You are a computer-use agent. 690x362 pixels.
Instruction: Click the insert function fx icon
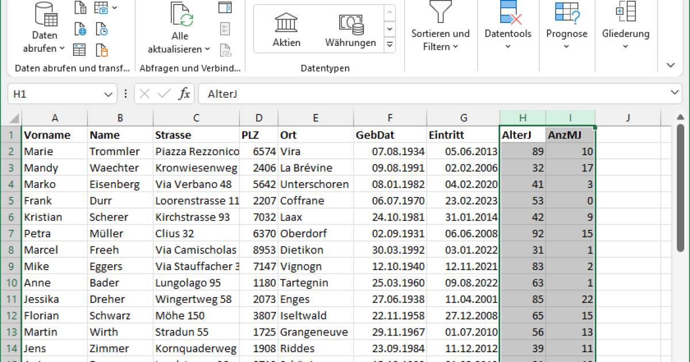click(x=184, y=94)
